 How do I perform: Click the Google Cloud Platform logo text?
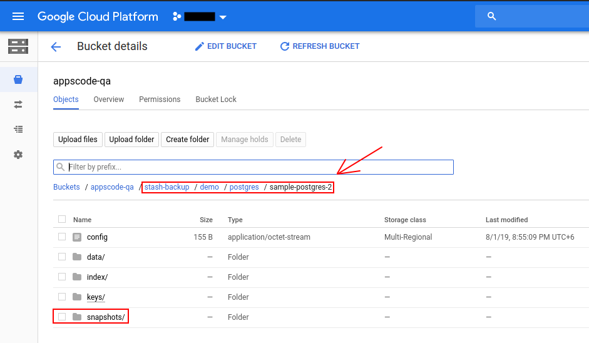(98, 16)
